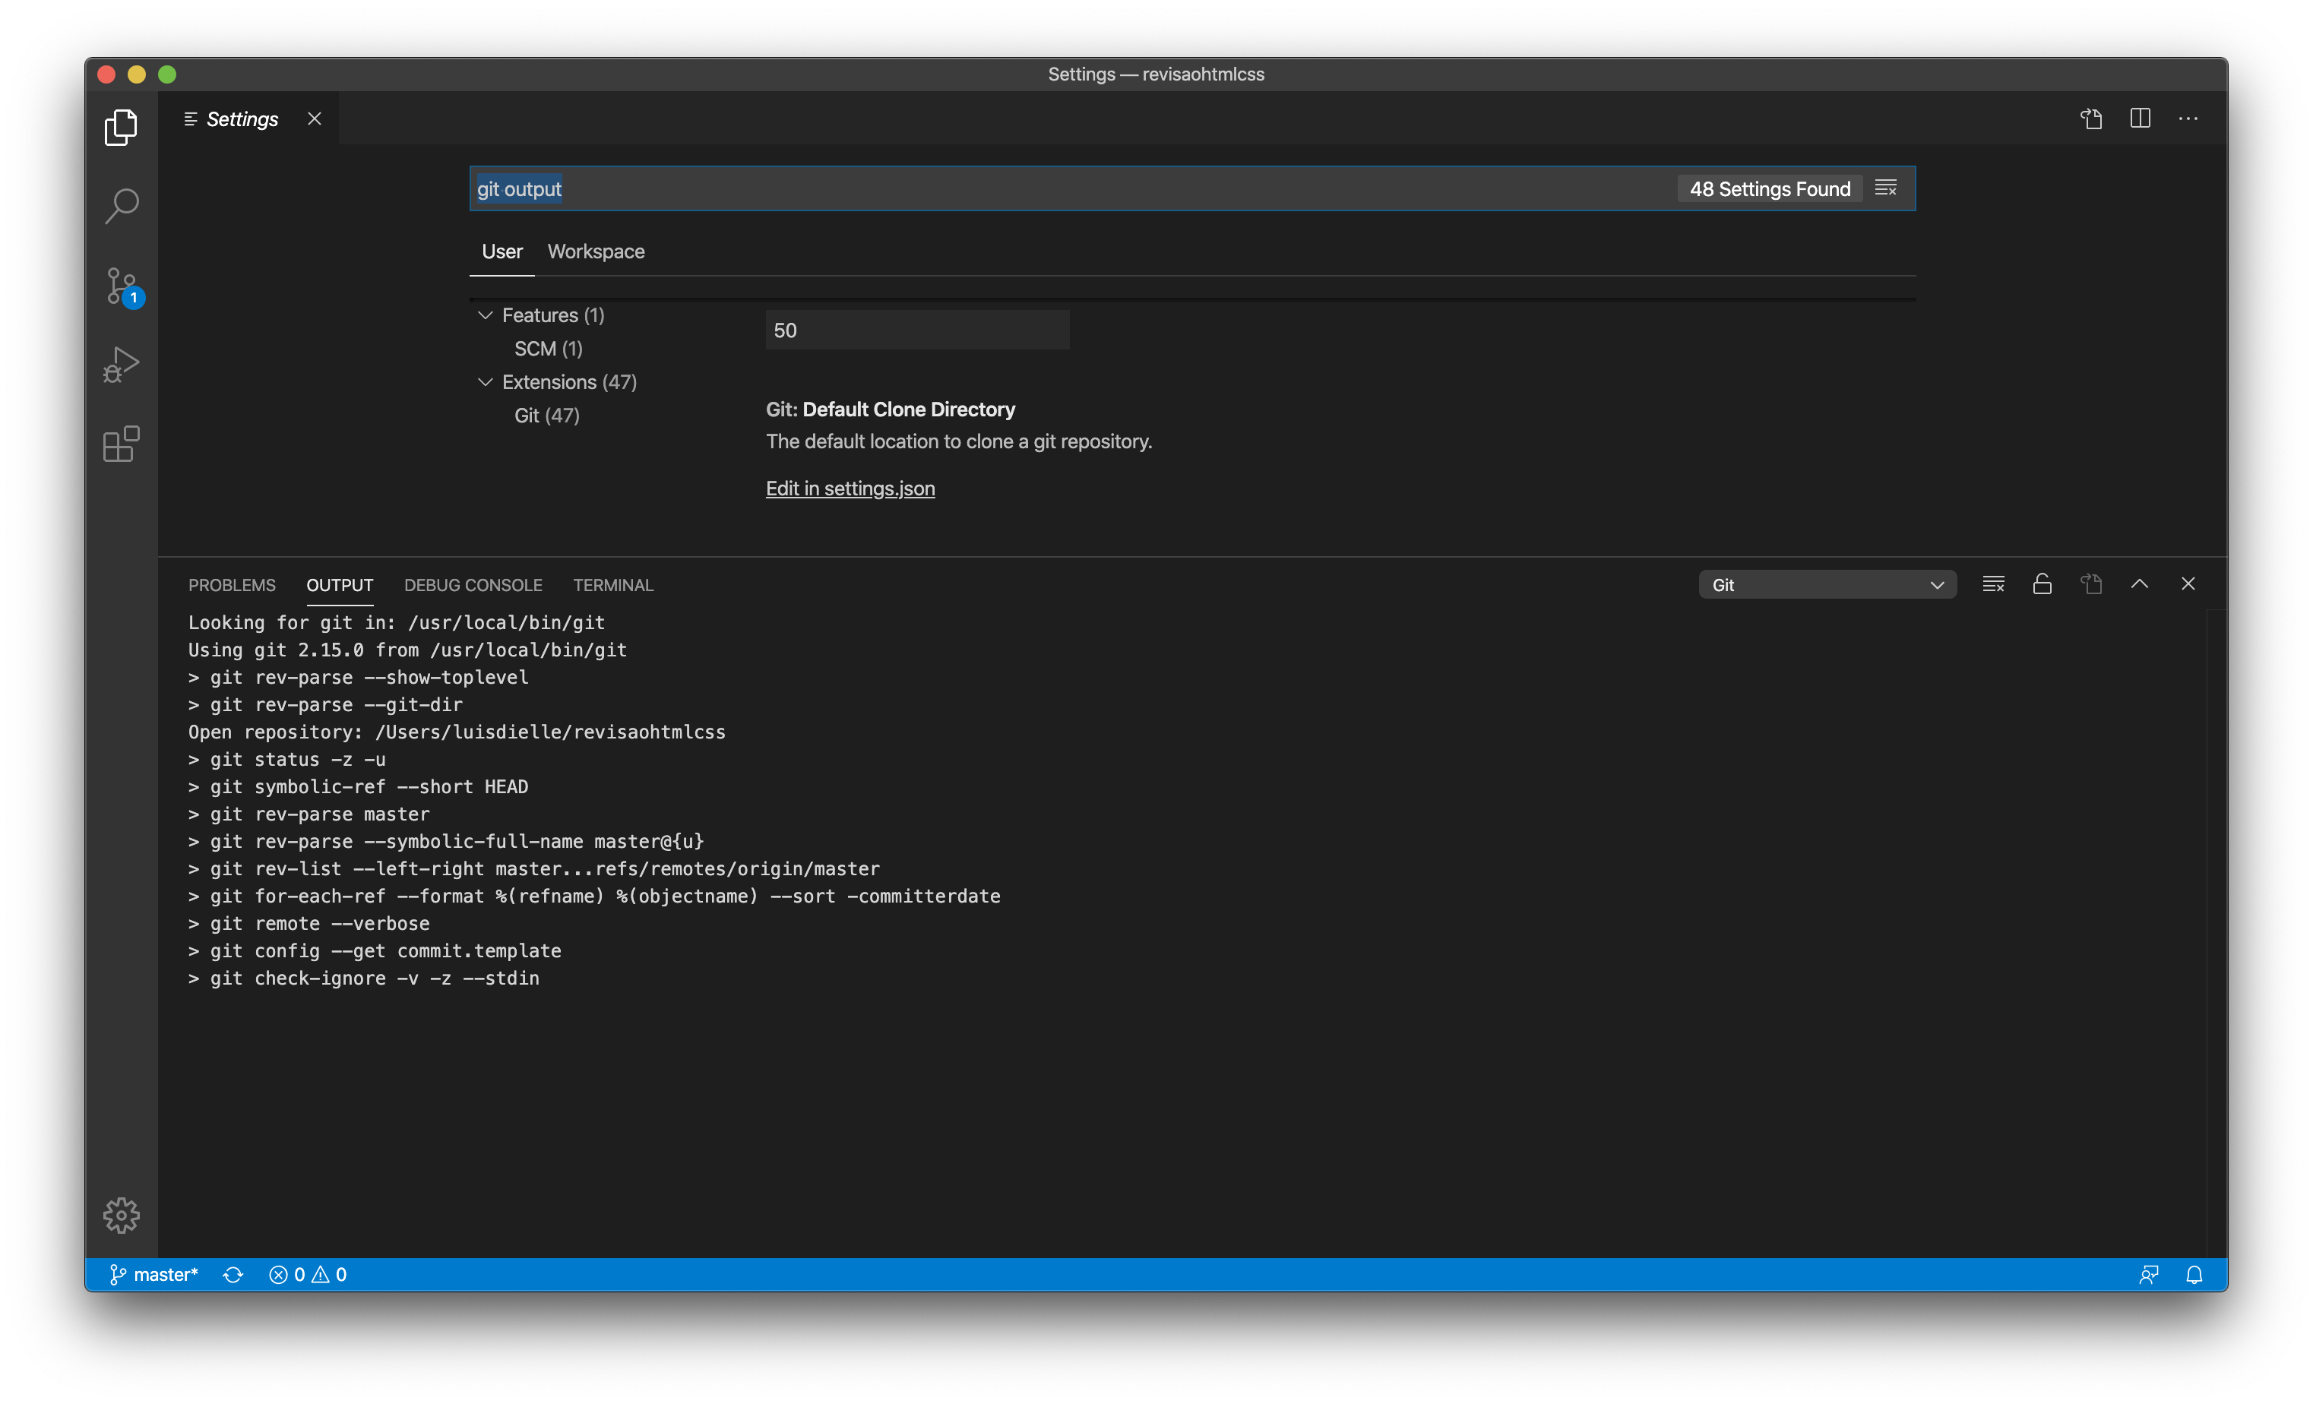This screenshot has height=1404, width=2313.
Task: Click the sync changes icon in status bar
Action: pos(232,1273)
